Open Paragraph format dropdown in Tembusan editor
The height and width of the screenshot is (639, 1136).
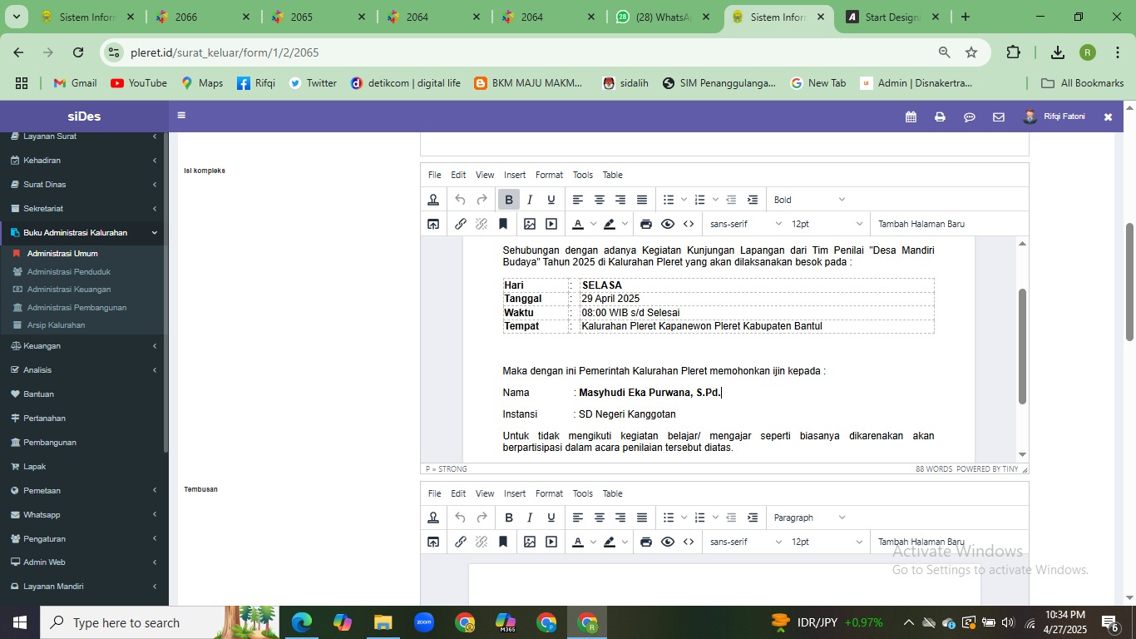point(809,518)
